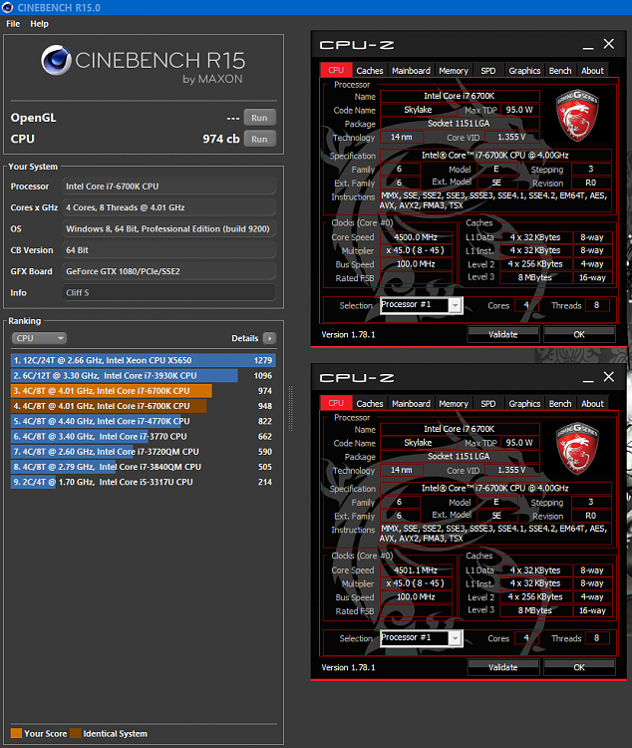Click the Max TDP 95.0 W value in bottom CPU-Z

pyautogui.click(x=519, y=443)
